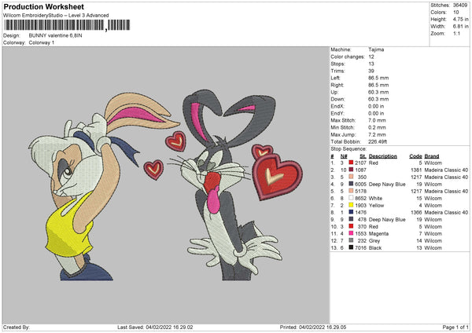
Task: Click the Description column header
Action: (x=382, y=156)
